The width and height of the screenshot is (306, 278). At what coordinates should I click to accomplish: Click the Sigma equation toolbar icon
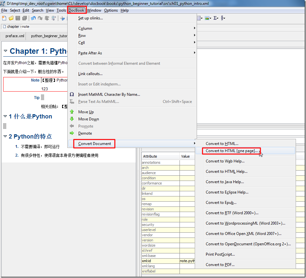215,18
